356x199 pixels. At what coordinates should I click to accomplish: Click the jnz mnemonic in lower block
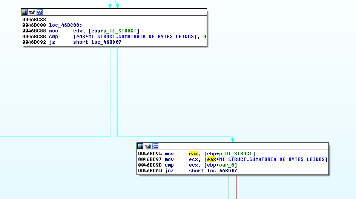tap(169, 171)
